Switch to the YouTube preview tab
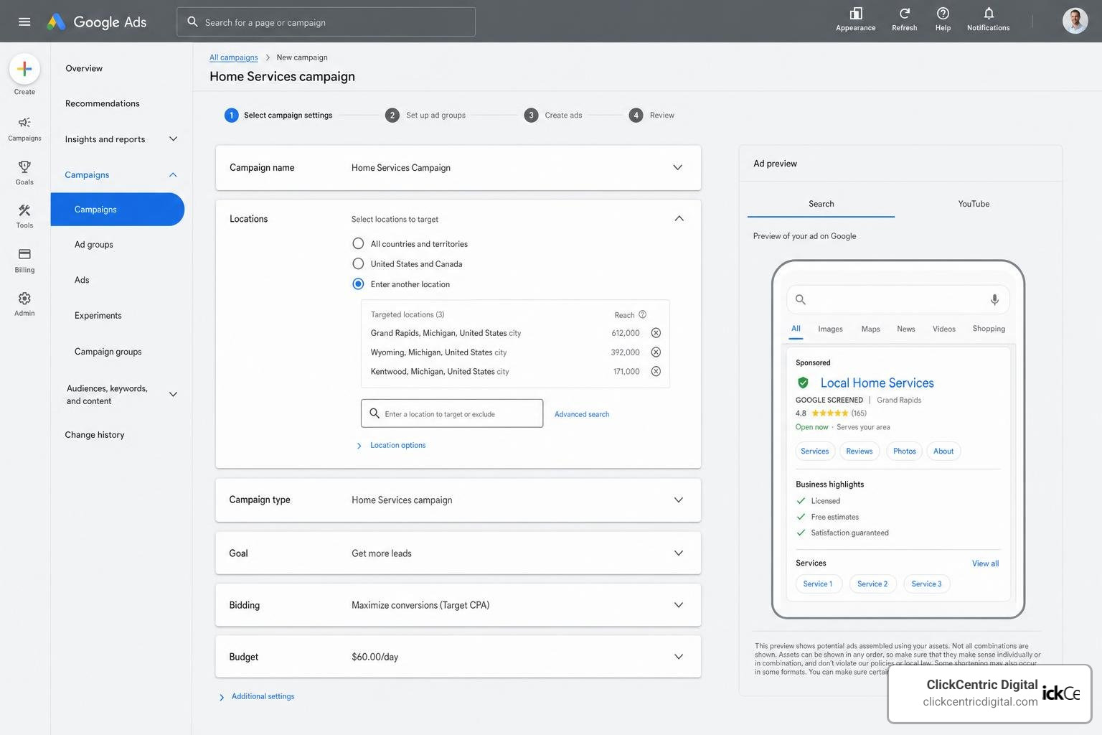Screen dimensions: 1102x735 (974, 204)
